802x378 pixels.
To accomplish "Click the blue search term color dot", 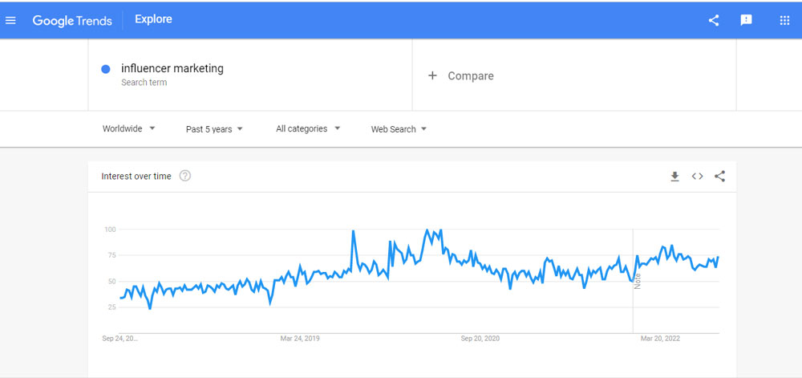I will click(x=106, y=69).
